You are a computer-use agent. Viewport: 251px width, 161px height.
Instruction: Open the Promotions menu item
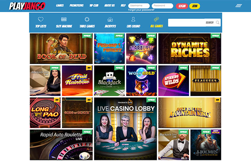pos(76,5)
